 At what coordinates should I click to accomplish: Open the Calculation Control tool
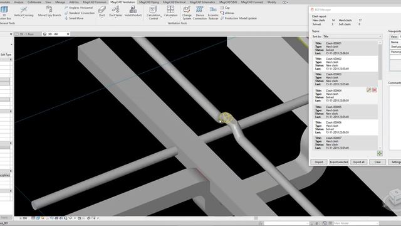point(153,13)
